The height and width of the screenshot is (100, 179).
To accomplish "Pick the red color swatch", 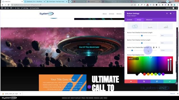I will point(144,74).
